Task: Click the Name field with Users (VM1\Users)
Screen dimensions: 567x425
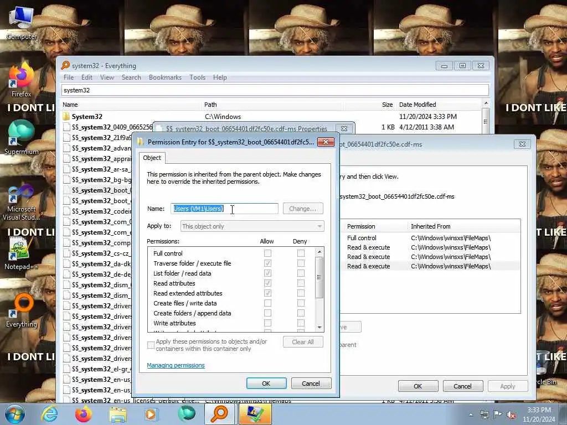Action: point(225,209)
